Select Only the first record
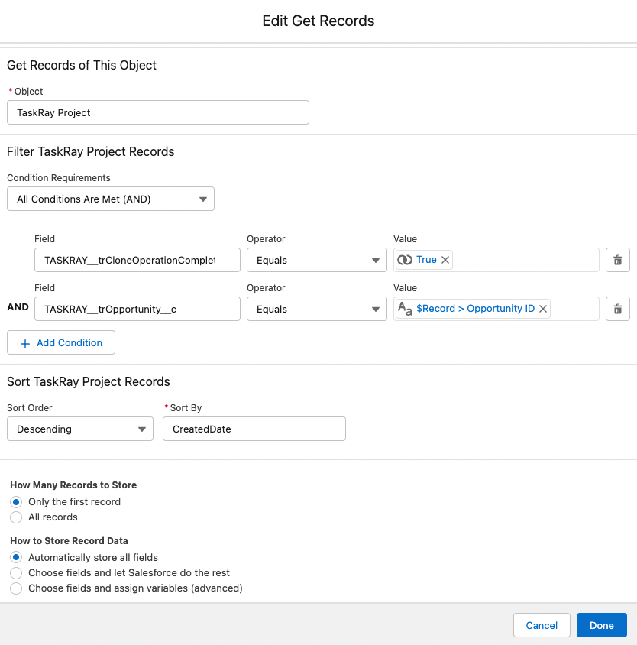Image resolution: width=637 pixels, height=645 pixels. coord(16,502)
